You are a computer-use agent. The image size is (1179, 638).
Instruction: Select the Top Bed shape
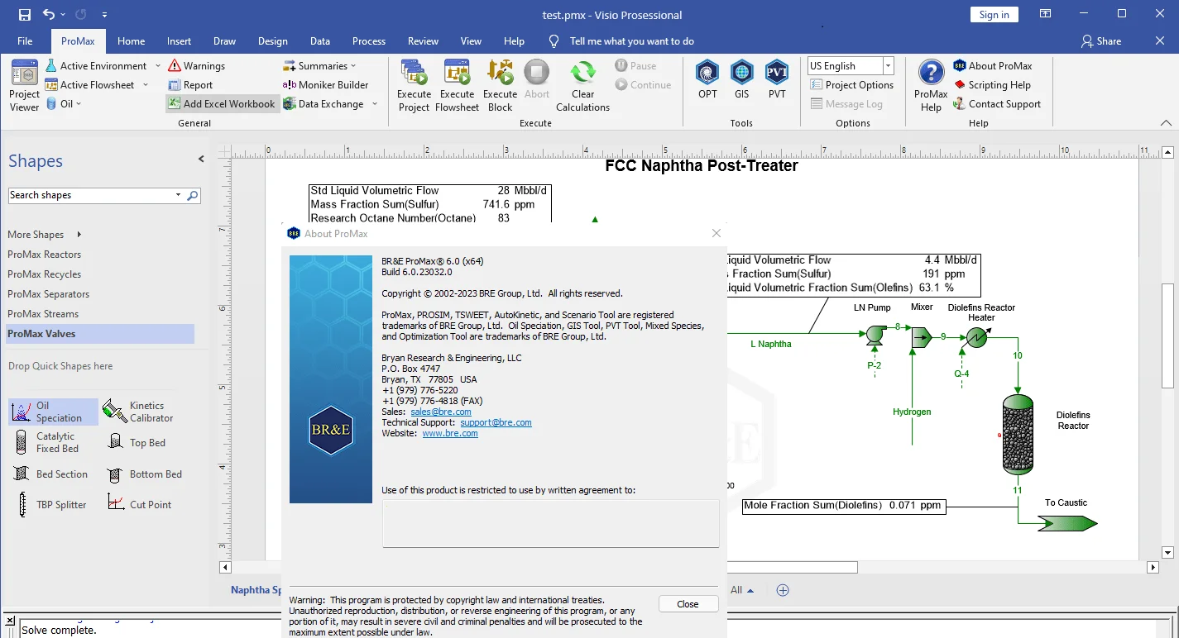pyautogui.click(x=137, y=443)
